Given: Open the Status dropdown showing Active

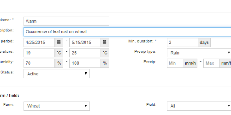Looking at the screenshot, I should point(57,74).
